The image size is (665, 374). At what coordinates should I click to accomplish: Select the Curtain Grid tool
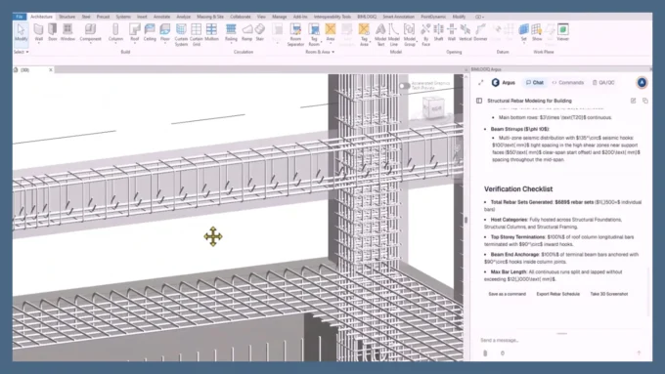pyautogui.click(x=196, y=35)
